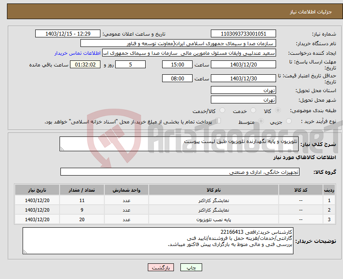This screenshot has height=279, width=343.
Task: Select the متوسط purchase type radio
Action: pos(261,121)
